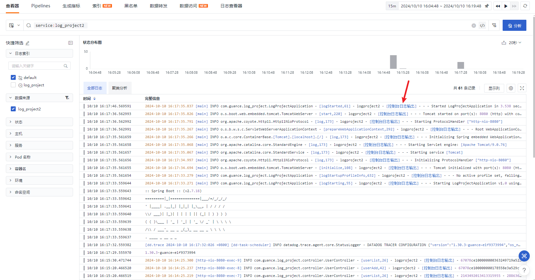This screenshot has width=535, height=280.
Task: Expand the Pod 名称 filter section
Action: point(39,157)
